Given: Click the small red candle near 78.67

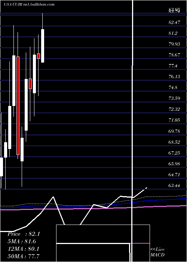Looking at the screenshot, I should click(39, 56).
